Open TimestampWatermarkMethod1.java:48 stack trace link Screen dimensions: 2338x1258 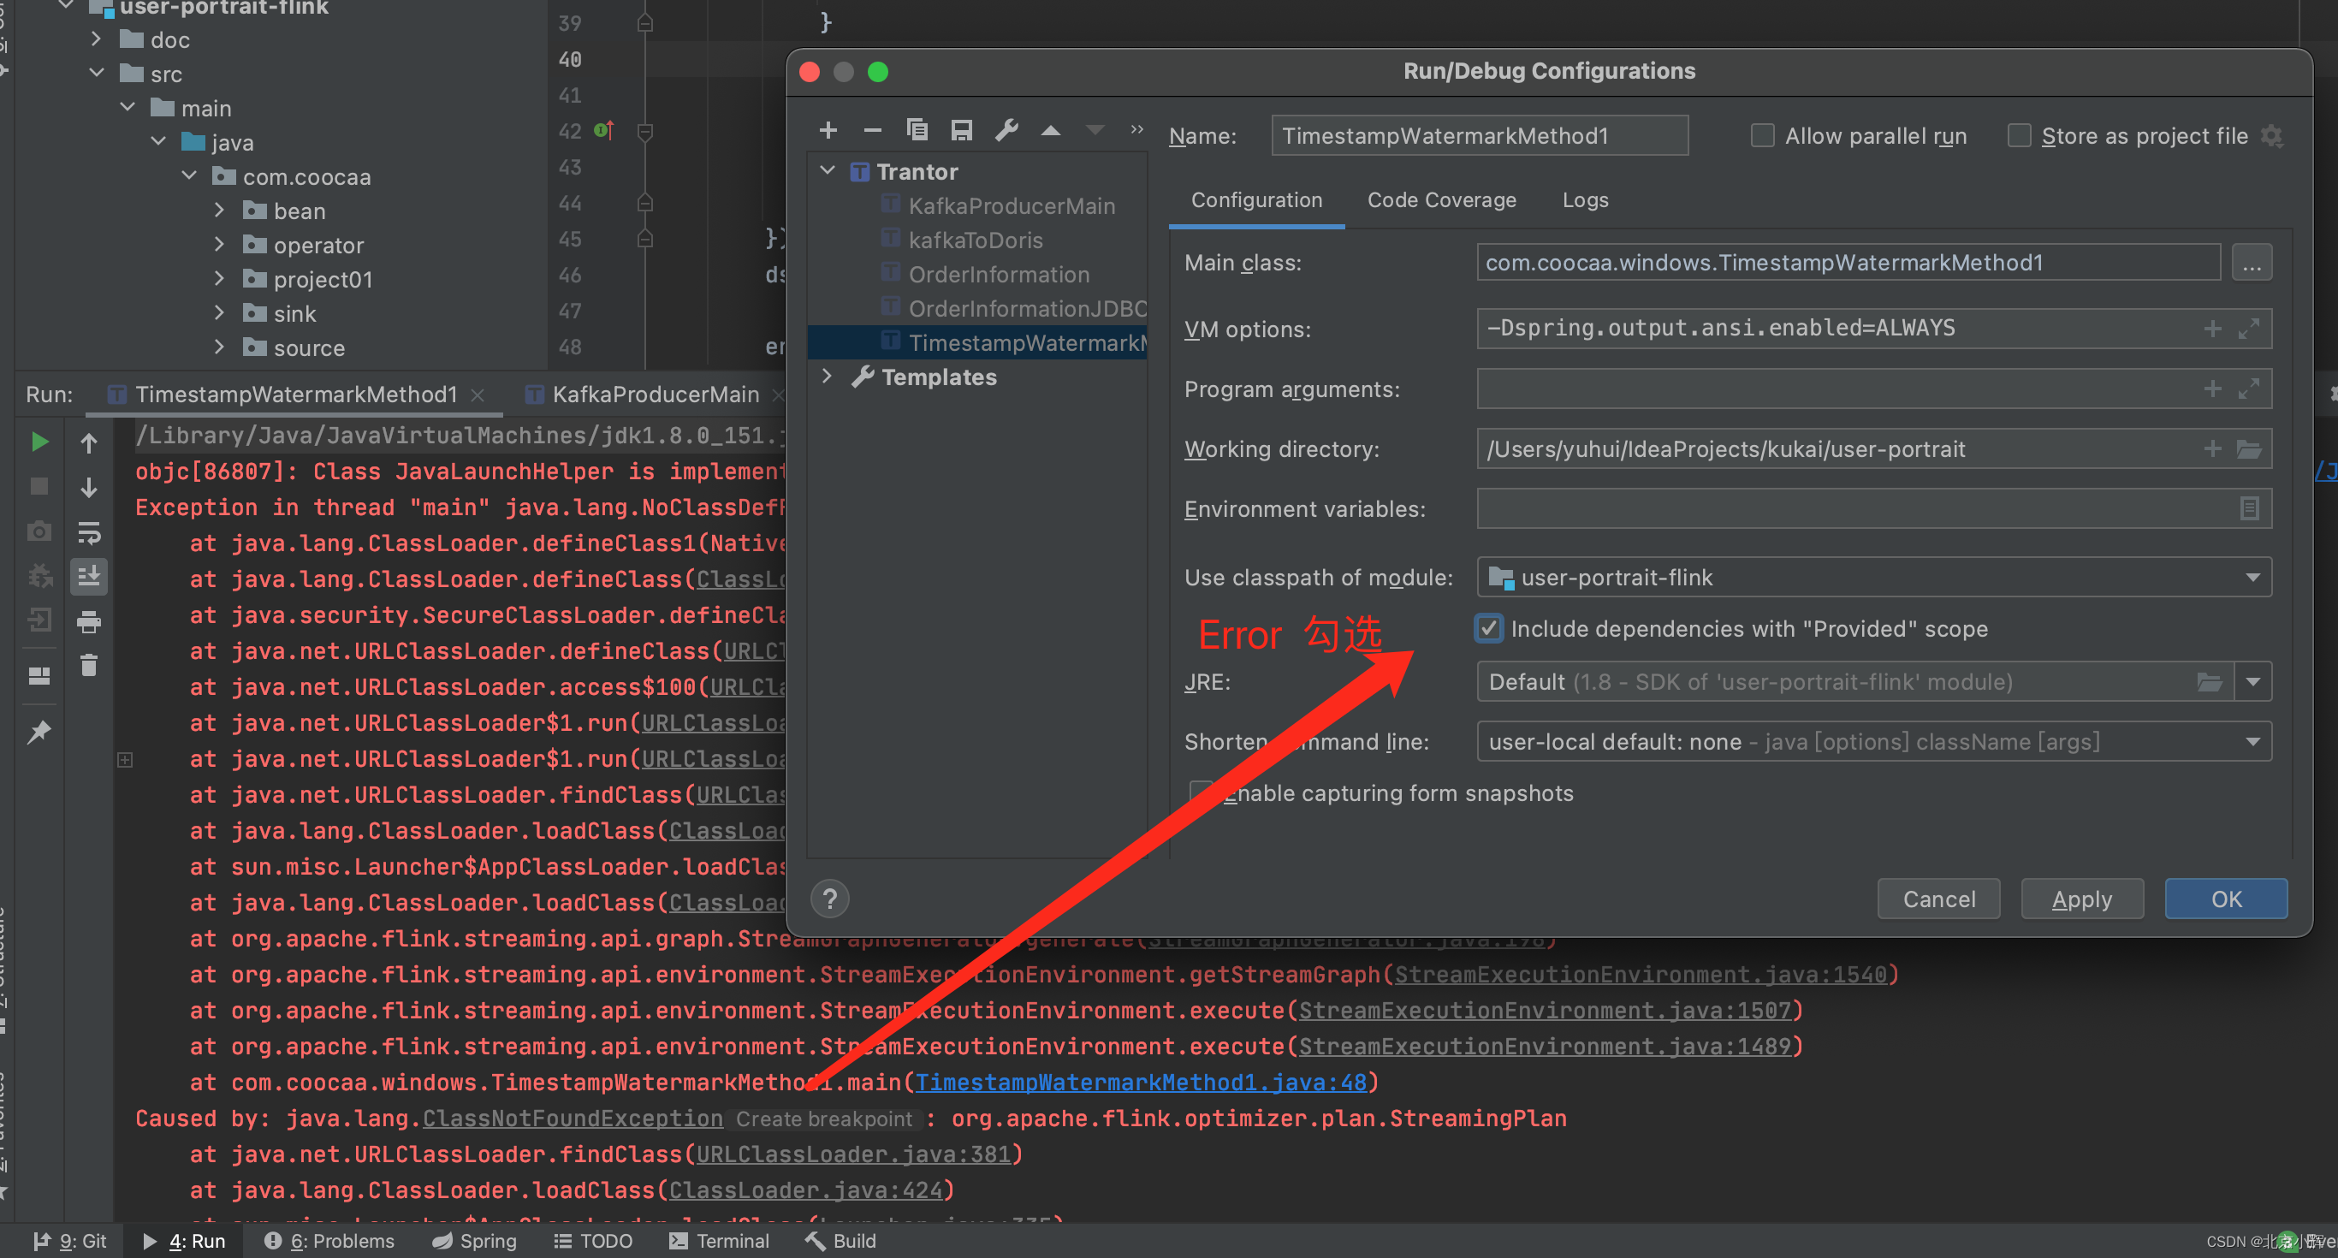point(1140,1082)
